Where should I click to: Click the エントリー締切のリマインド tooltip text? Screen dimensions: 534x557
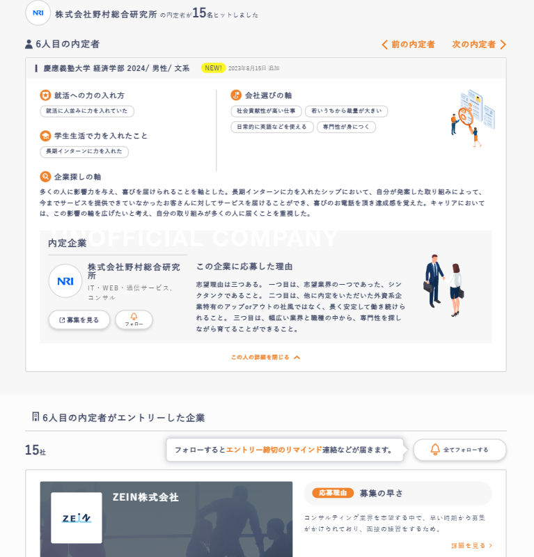[x=274, y=450]
